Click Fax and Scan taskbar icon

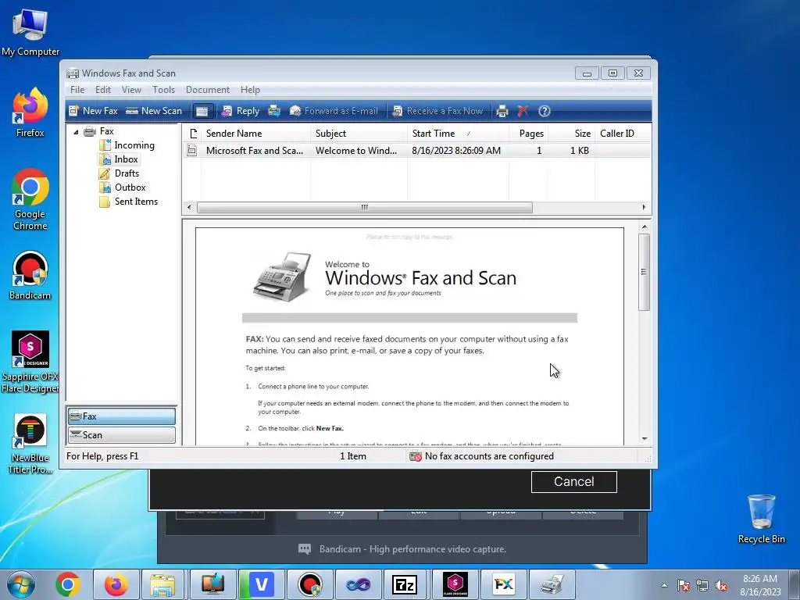pyautogui.click(x=552, y=584)
